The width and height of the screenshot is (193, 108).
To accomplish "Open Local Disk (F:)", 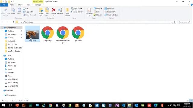I will pyautogui.click(x=13, y=86).
